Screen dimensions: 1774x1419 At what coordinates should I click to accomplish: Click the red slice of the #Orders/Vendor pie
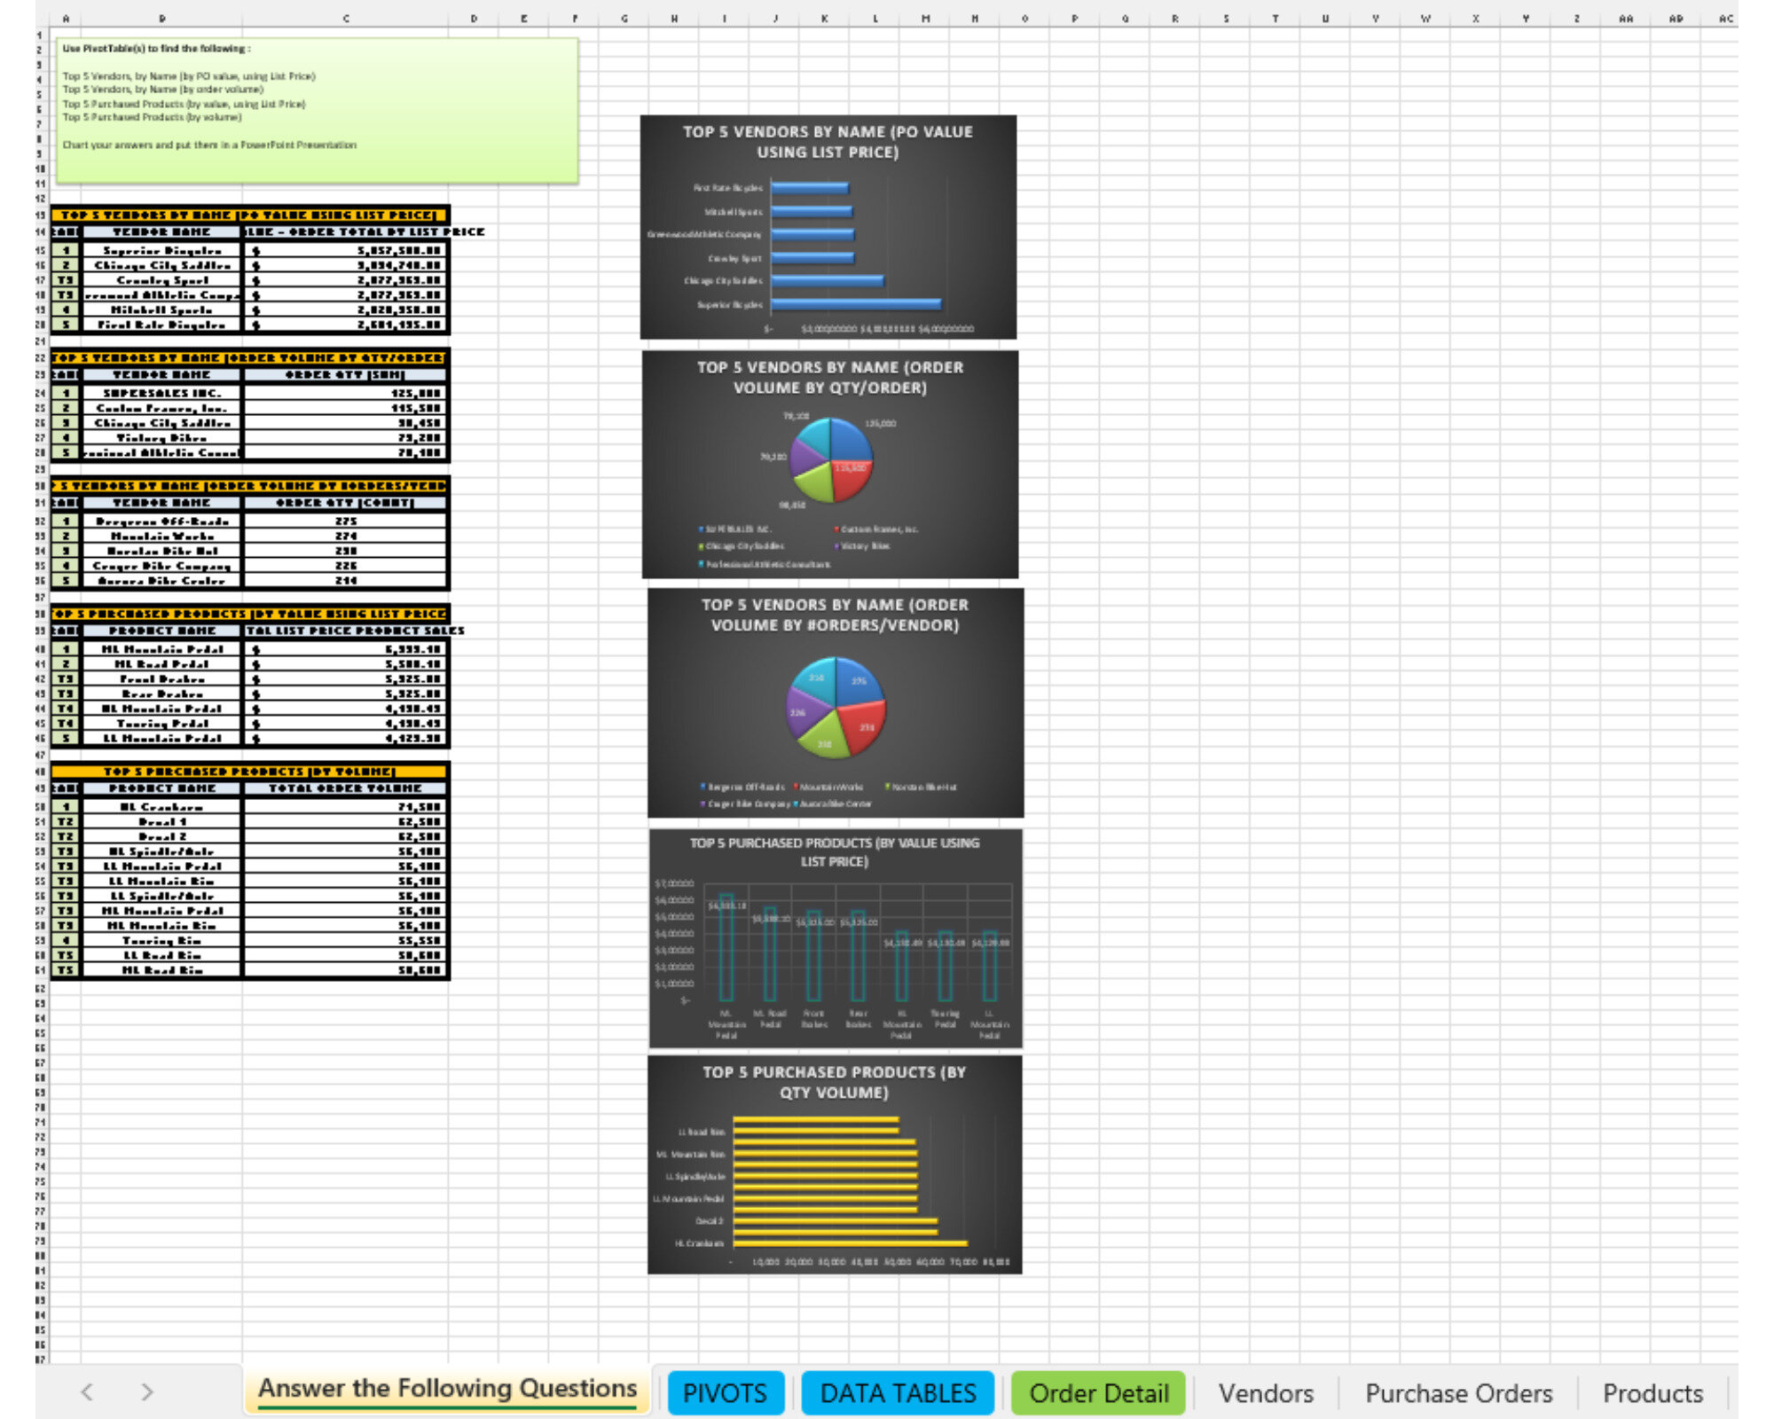[860, 723]
